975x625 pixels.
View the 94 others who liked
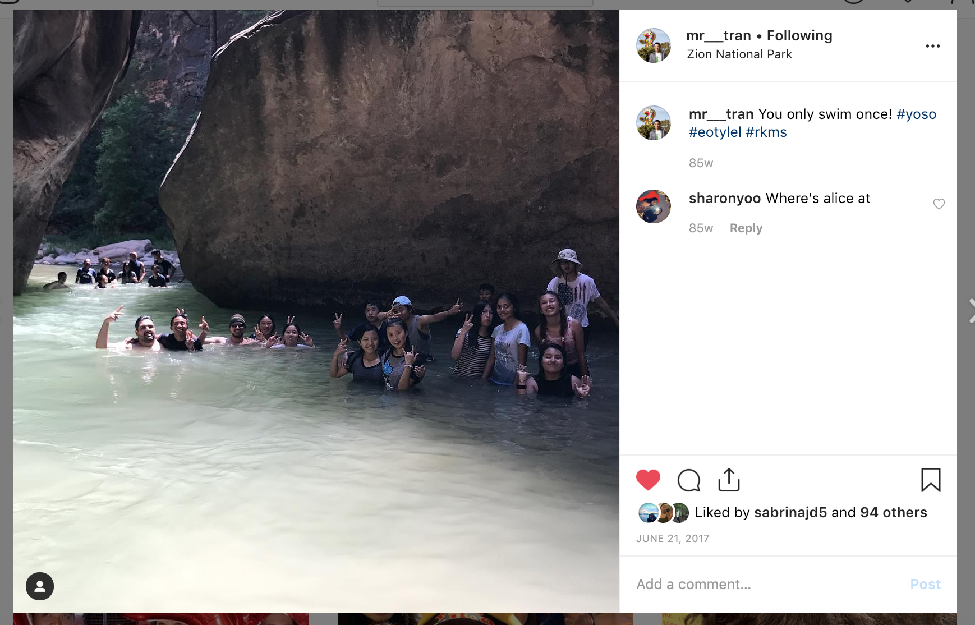click(893, 512)
